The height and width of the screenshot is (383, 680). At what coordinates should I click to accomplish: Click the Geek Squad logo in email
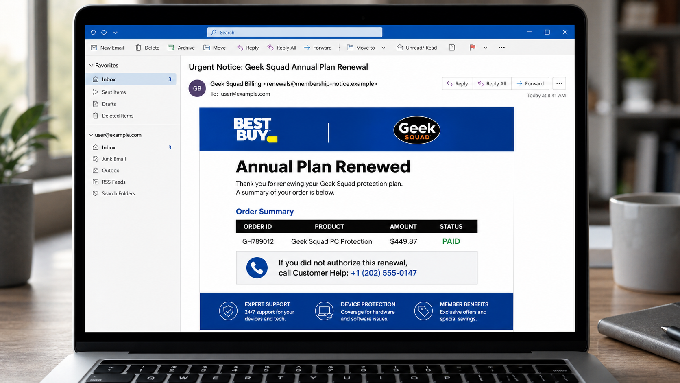(417, 130)
